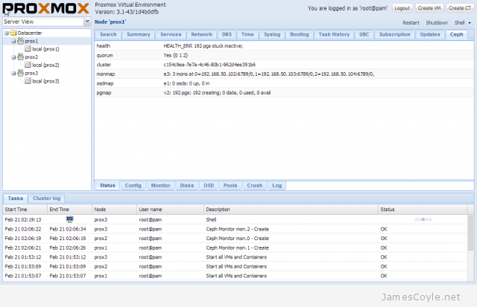The image size is (477, 307).
Task: Select the 'Ceph Monitor mon.1 - Create' task row
Action: (x=236, y=248)
